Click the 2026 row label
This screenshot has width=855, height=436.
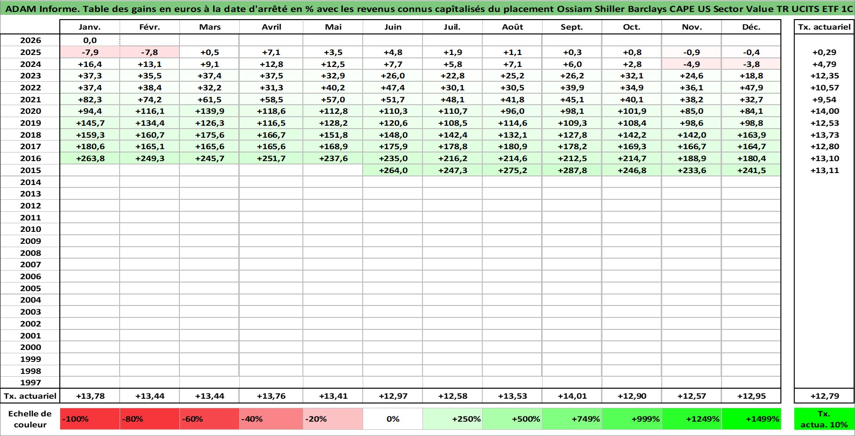click(x=31, y=41)
